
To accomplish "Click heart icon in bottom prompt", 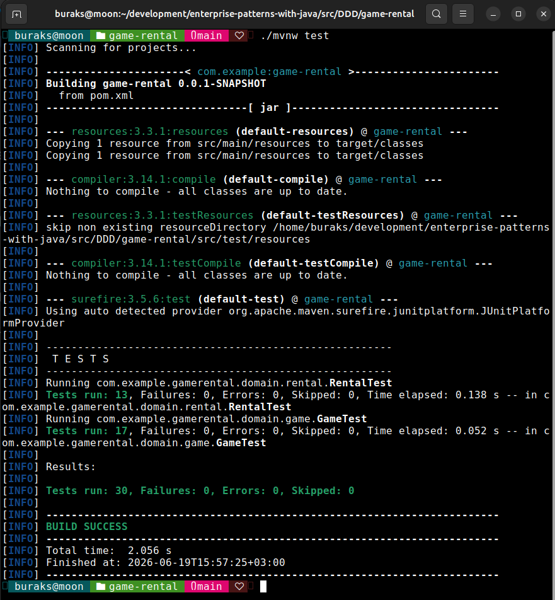I will coord(239,586).
